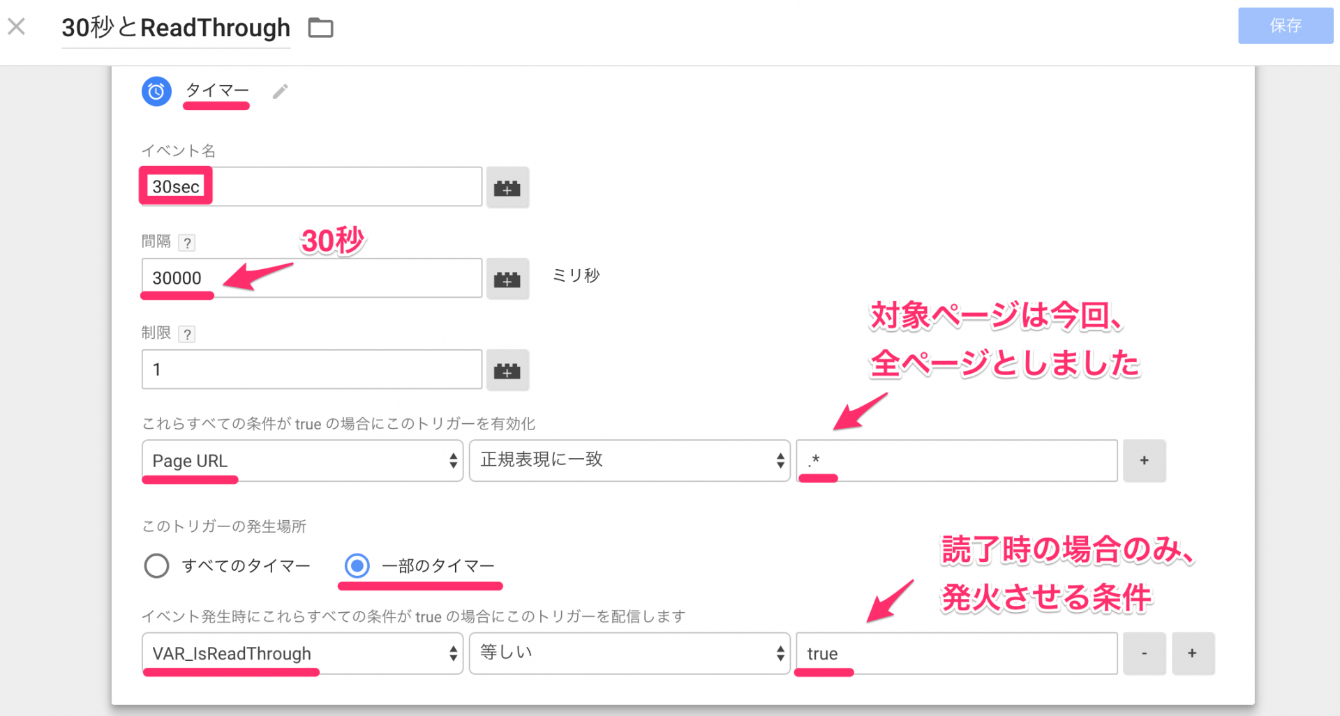Close the trigger editor with the X icon

coord(17,27)
